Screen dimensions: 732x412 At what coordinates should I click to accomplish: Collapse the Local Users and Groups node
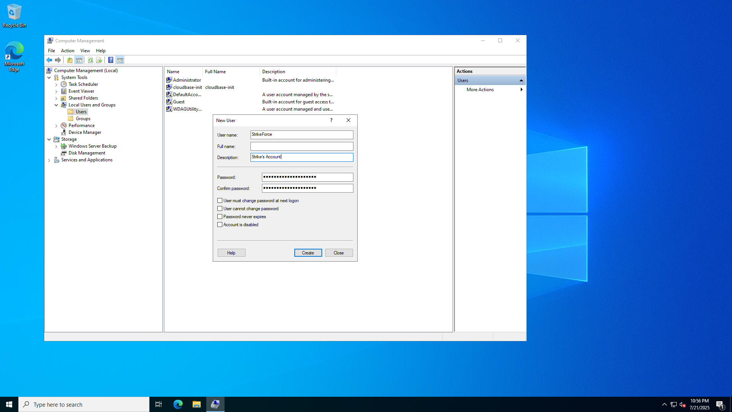tap(56, 105)
